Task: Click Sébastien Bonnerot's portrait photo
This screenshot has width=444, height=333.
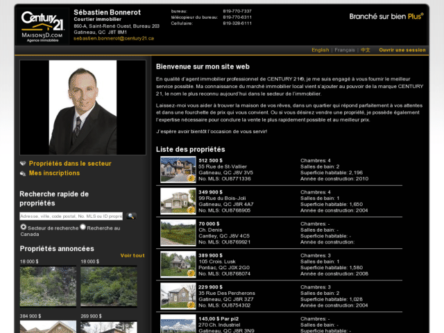Action: (x=83, y=108)
